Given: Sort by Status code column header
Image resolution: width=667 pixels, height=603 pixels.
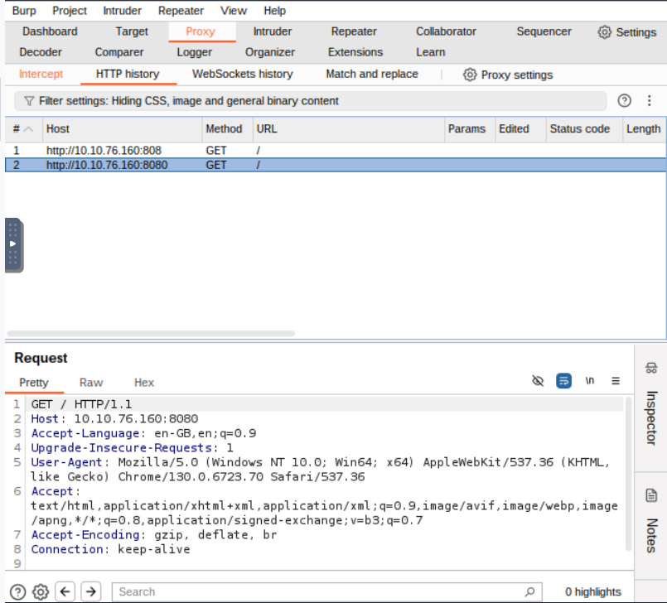Looking at the screenshot, I should (584, 129).
